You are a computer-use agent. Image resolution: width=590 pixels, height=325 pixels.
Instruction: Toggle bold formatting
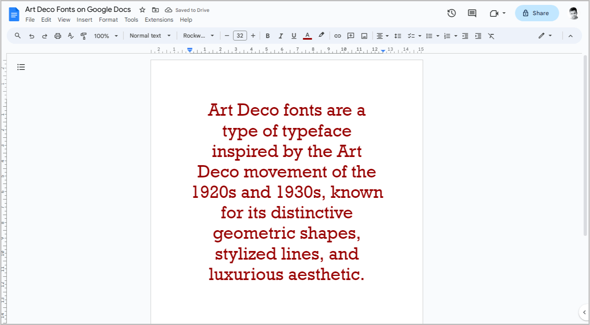(268, 36)
